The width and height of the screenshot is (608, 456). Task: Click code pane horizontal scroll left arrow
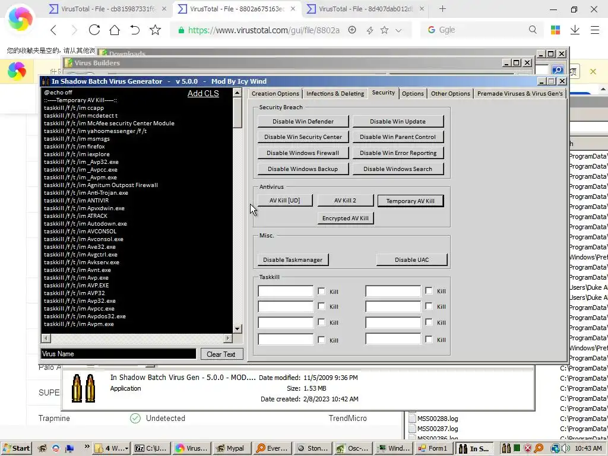coord(46,338)
